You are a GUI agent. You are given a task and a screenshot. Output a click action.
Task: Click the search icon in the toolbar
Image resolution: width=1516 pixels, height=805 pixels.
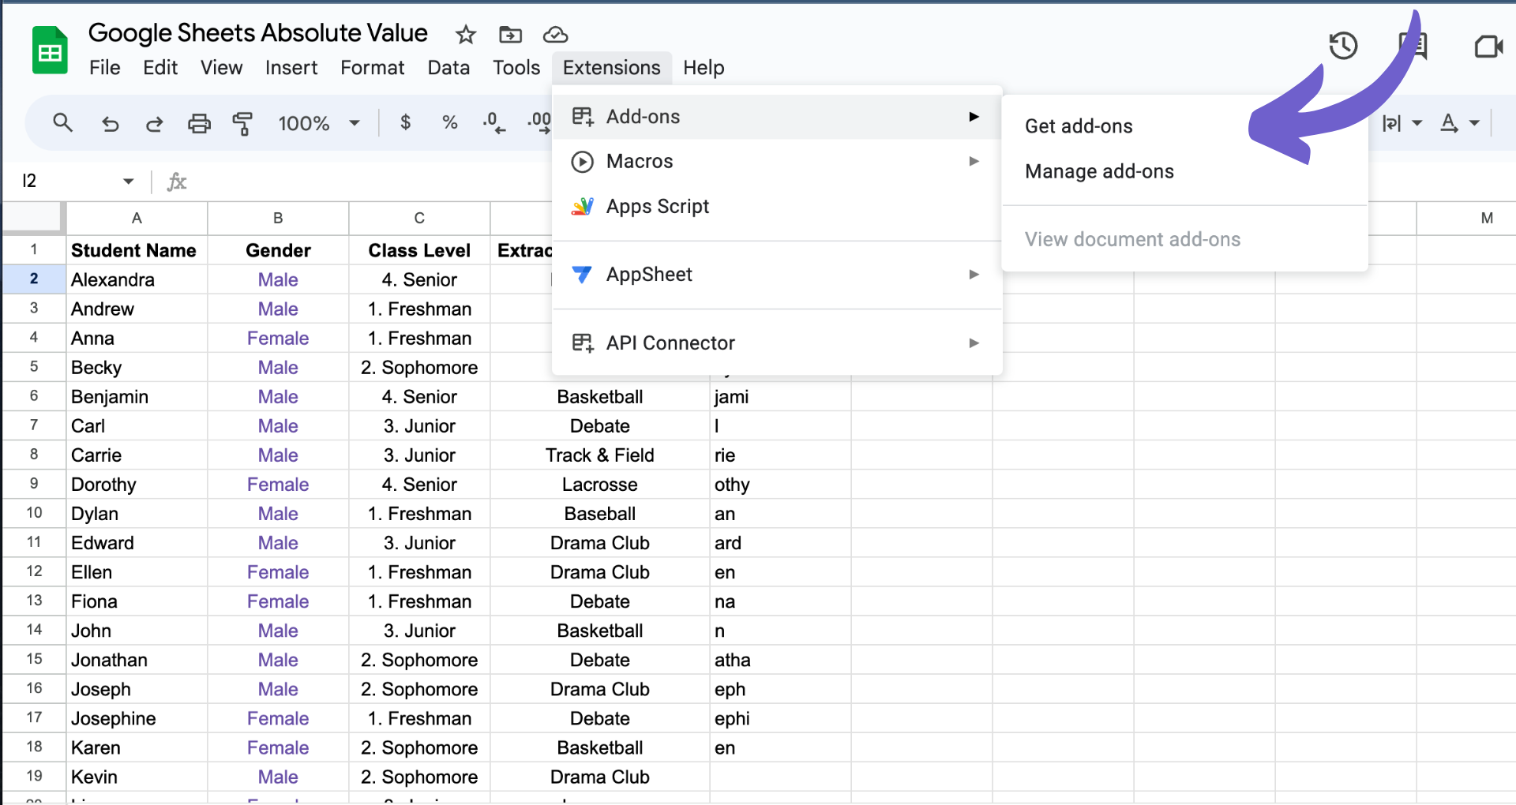[x=62, y=123]
